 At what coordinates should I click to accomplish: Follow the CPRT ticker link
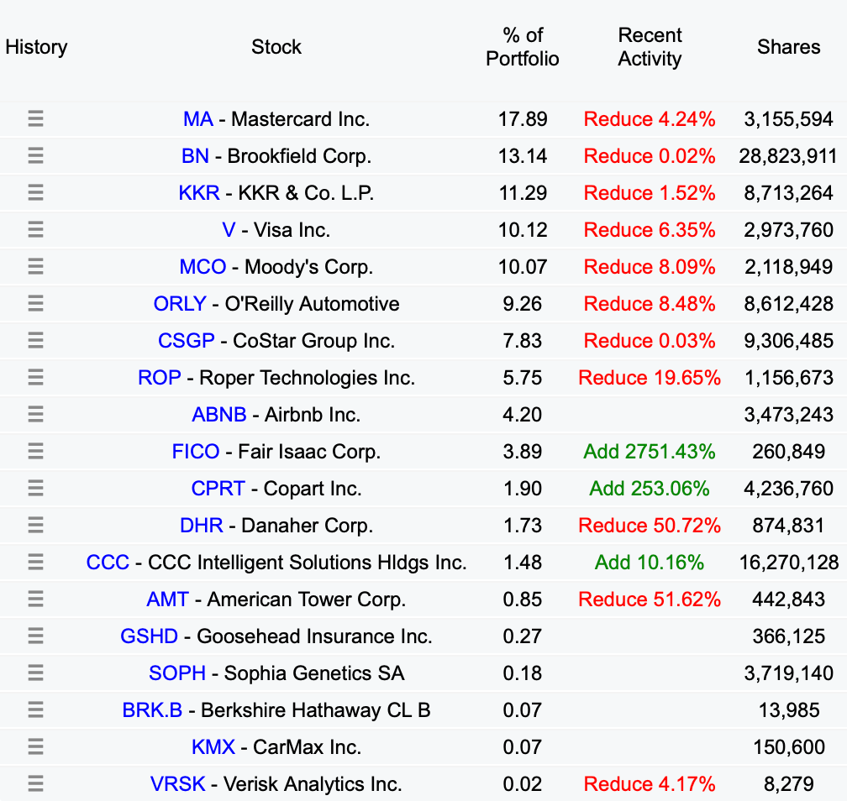[218, 489]
